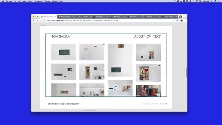Click the ABOUT link in the design
Image resolution: width=222 pixels, height=125 pixels.
(x=139, y=36)
